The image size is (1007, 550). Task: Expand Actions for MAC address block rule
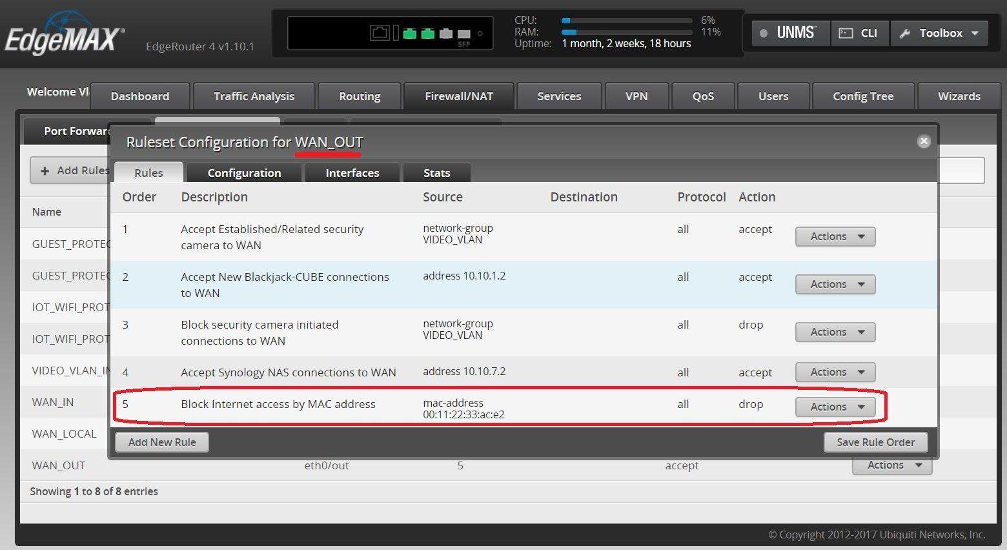835,407
